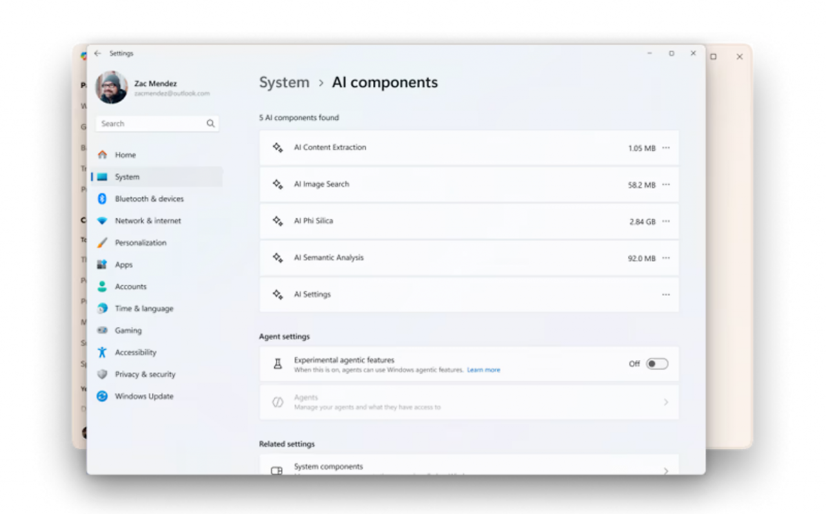Follow the Learn more link
The image size is (826, 514).
(x=483, y=370)
